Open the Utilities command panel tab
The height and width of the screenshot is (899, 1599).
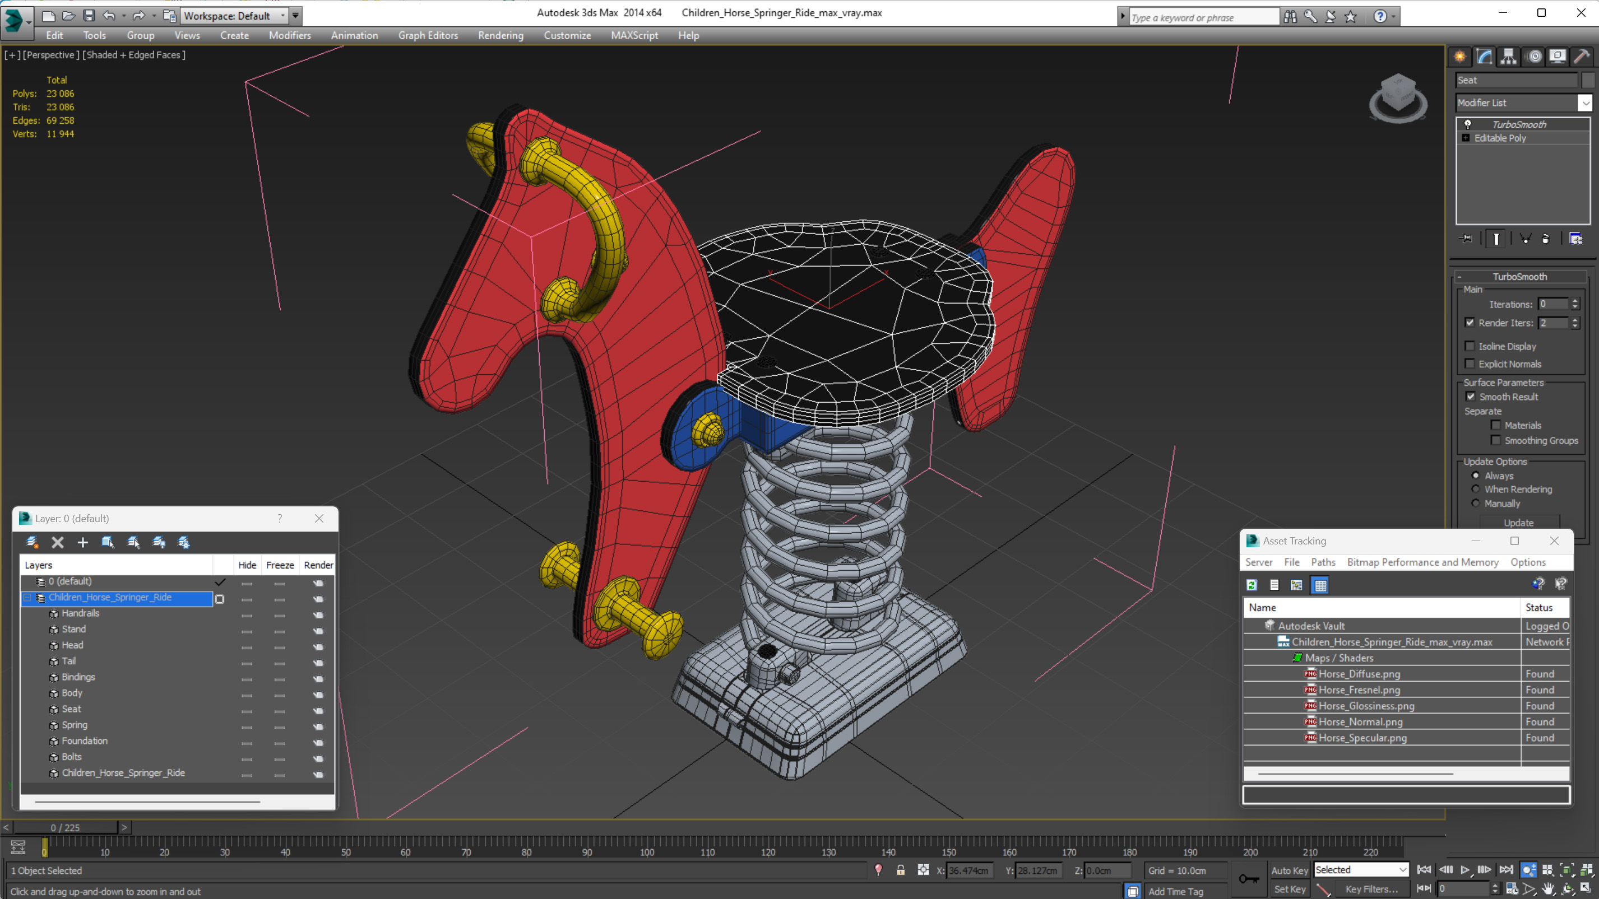coord(1582,57)
